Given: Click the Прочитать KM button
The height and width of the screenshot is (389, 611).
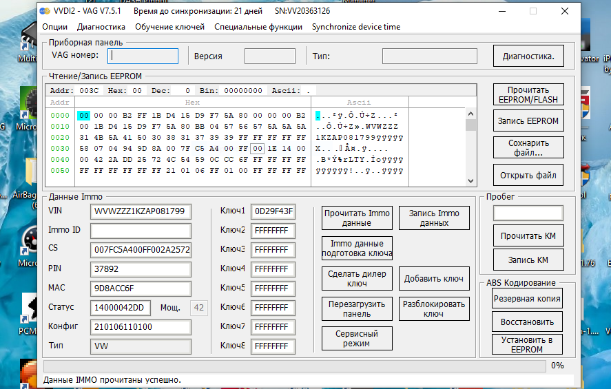Looking at the screenshot, I should [x=528, y=235].
